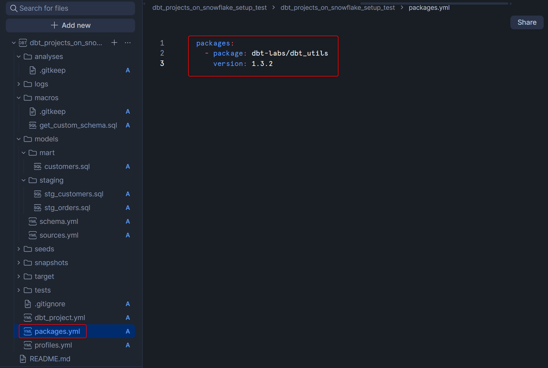Image resolution: width=548 pixels, height=368 pixels.
Task: Expand the logs folder
Action: 19,84
